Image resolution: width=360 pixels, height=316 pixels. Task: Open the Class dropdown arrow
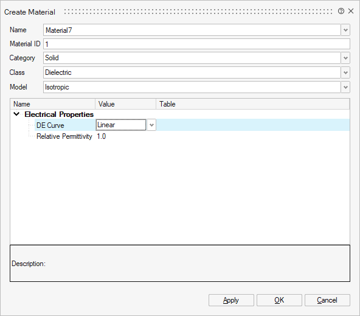coord(345,72)
